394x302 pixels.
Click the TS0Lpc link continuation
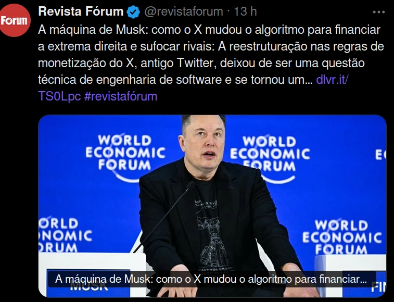click(x=59, y=96)
